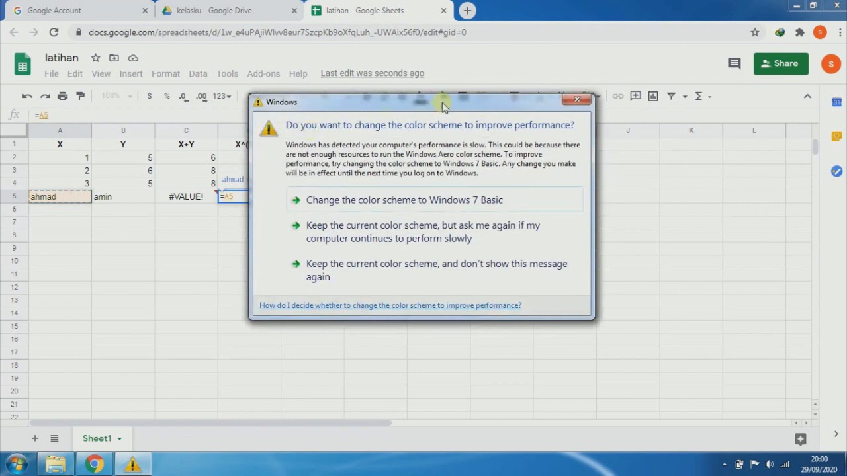Apply percent format with % icon
Screen dimensions: 847x476
(x=167, y=96)
